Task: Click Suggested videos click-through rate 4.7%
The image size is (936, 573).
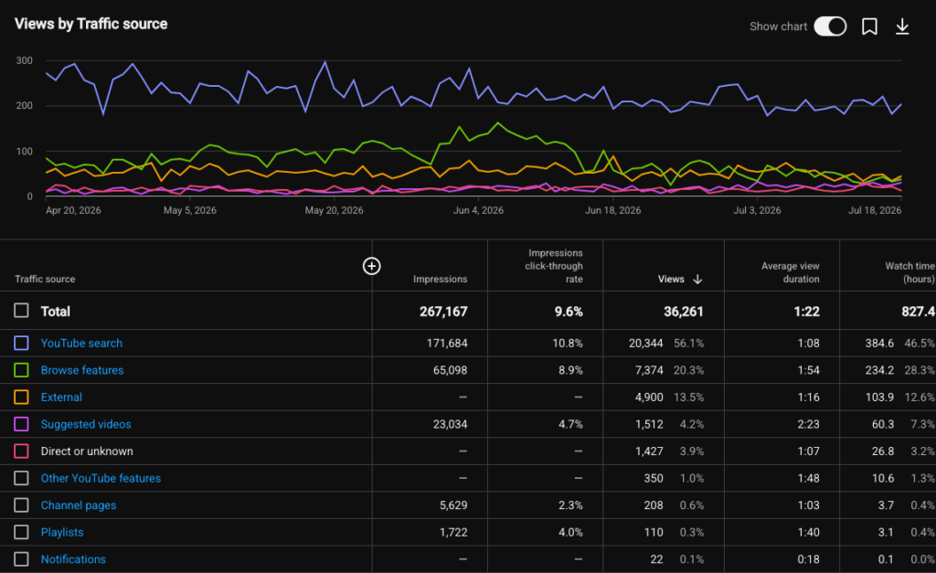Action: pyautogui.click(x=570, y=424)
